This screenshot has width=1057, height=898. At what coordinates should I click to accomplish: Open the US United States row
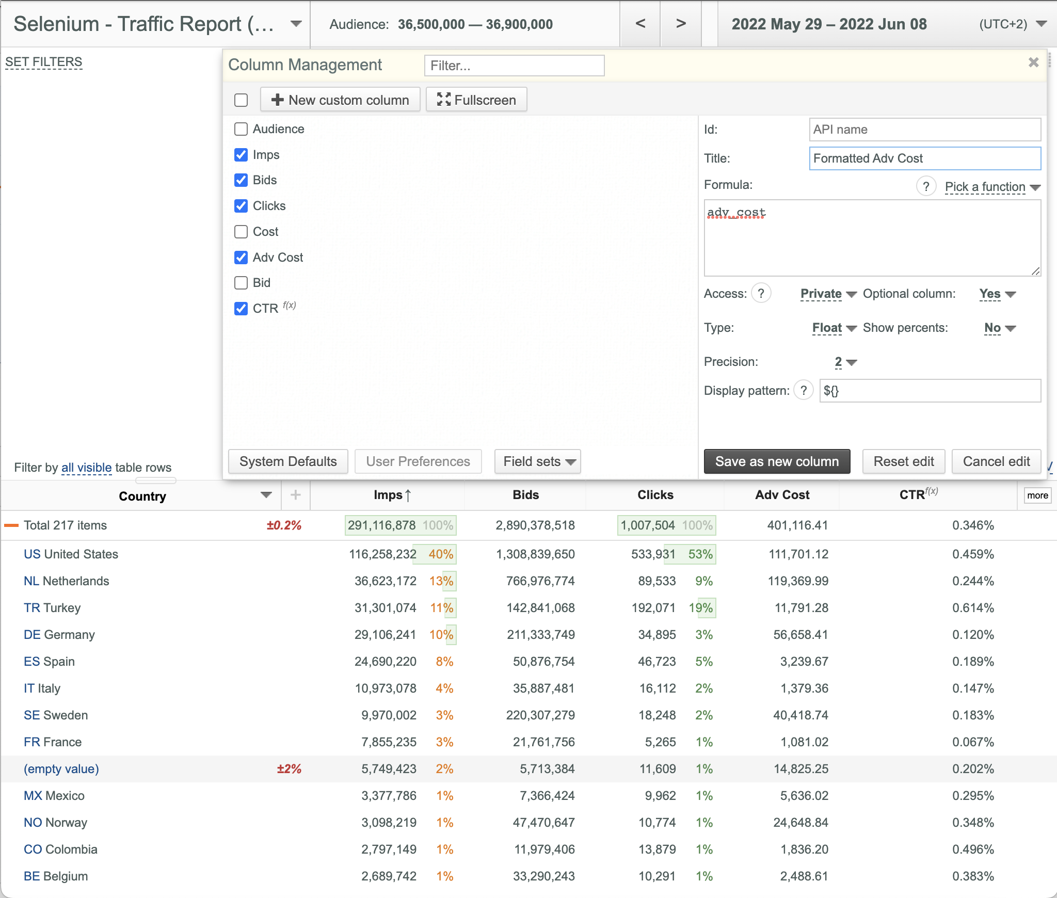click(71, 554)
